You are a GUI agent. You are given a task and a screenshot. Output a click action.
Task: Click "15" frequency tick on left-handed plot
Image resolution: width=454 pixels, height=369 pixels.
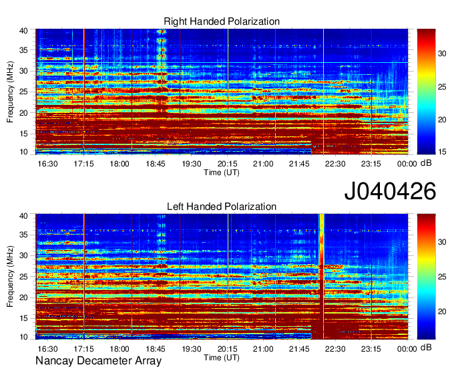[x=23, y=318]
